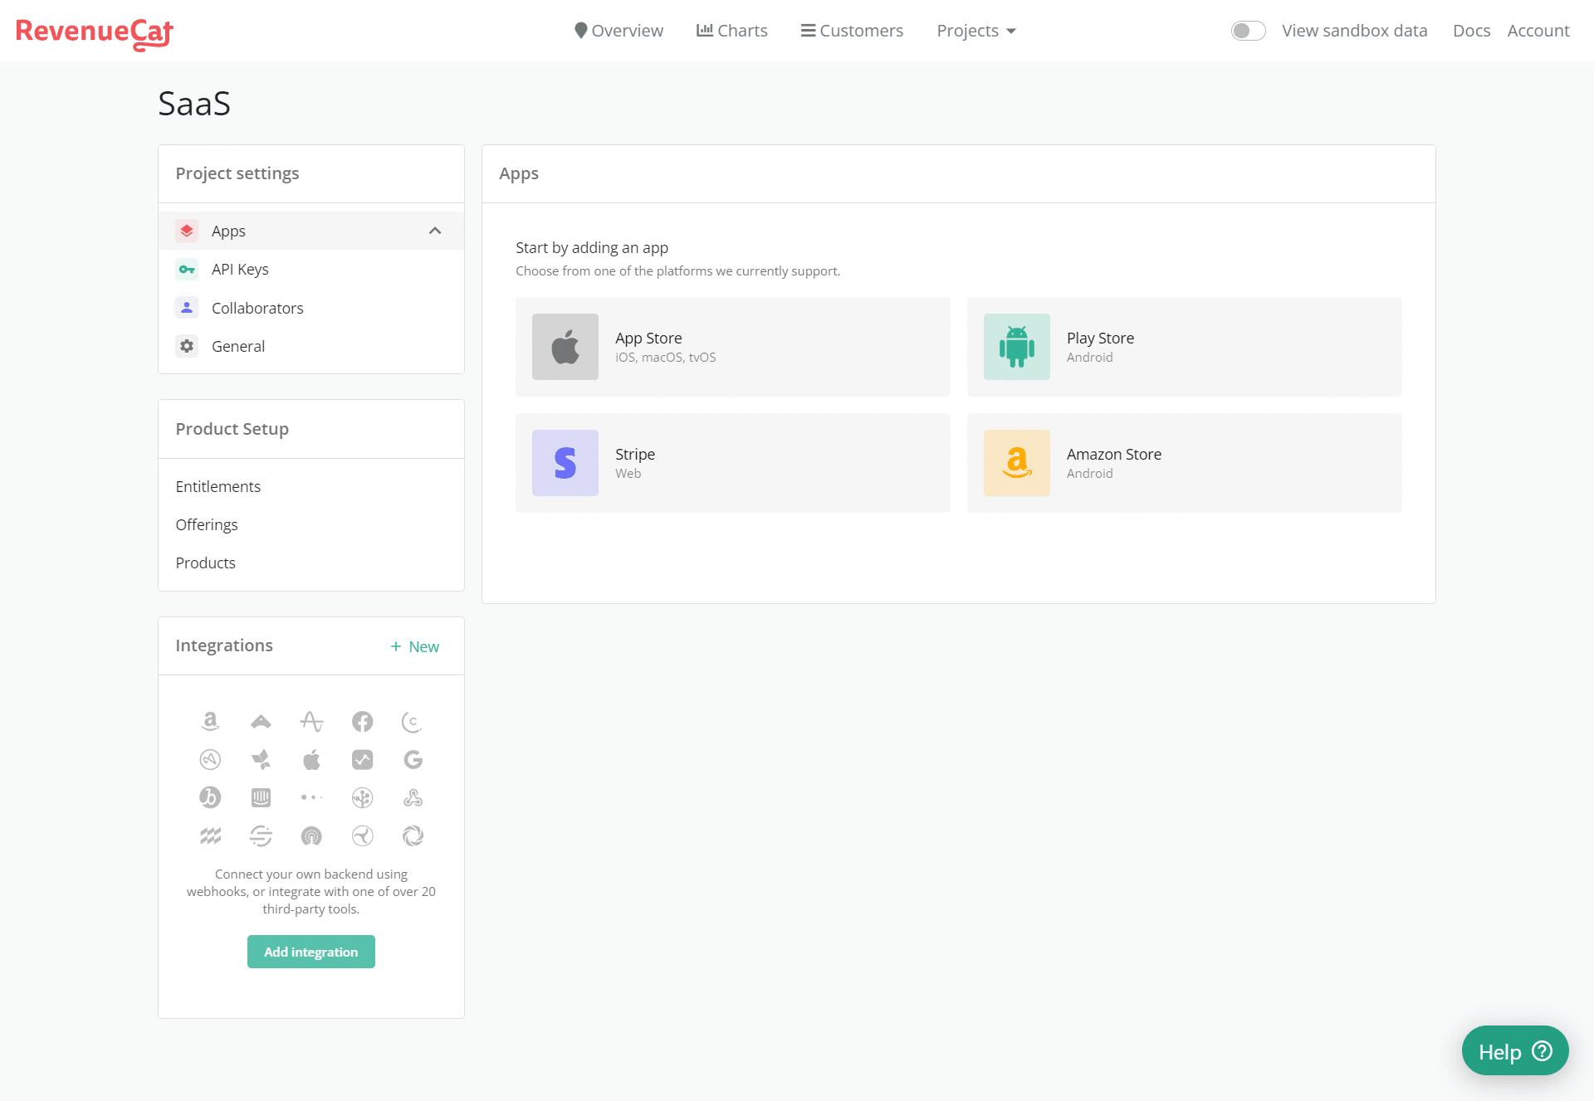Open the Customers list

pyautogui.click(x=852, y=31)
